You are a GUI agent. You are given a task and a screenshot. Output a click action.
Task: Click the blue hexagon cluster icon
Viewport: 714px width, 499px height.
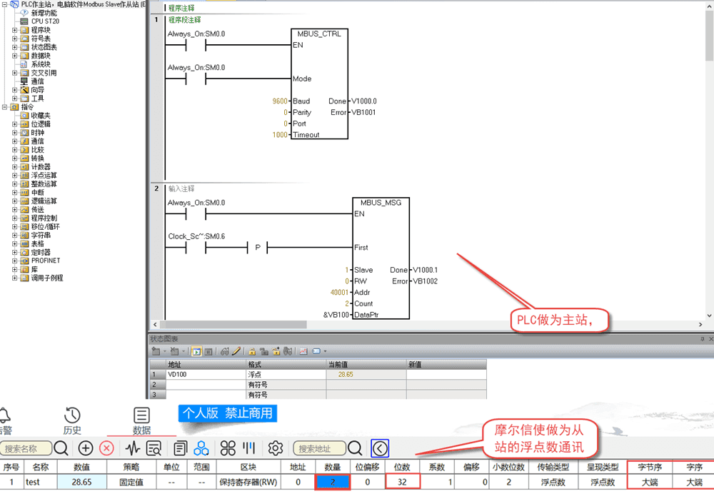pos(201,448)
